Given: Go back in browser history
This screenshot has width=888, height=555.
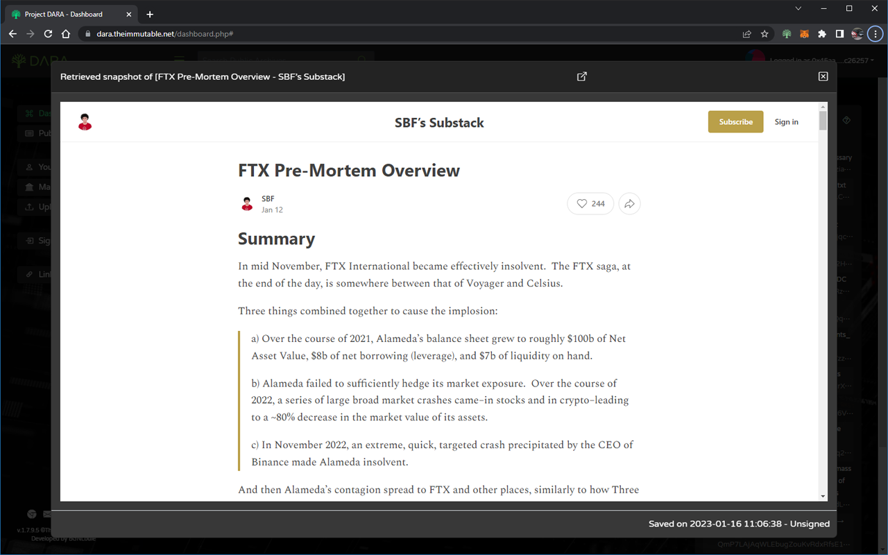Looking at the screenshot, I should pyautogui.click(x=12, y=33).
